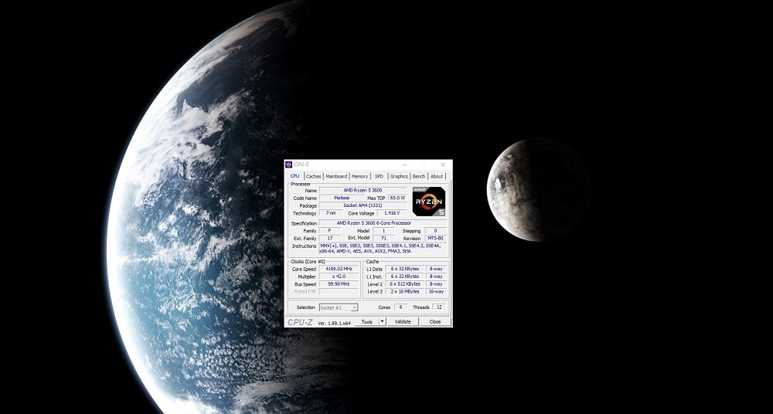This screenshot has width=773, height=414.
Task: Open the Socket #1 selection dropdown
Action: [339, 307]
